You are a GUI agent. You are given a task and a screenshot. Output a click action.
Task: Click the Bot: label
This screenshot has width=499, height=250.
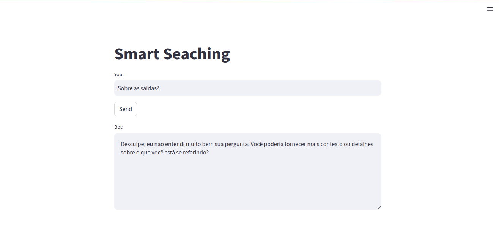[119, 127]
